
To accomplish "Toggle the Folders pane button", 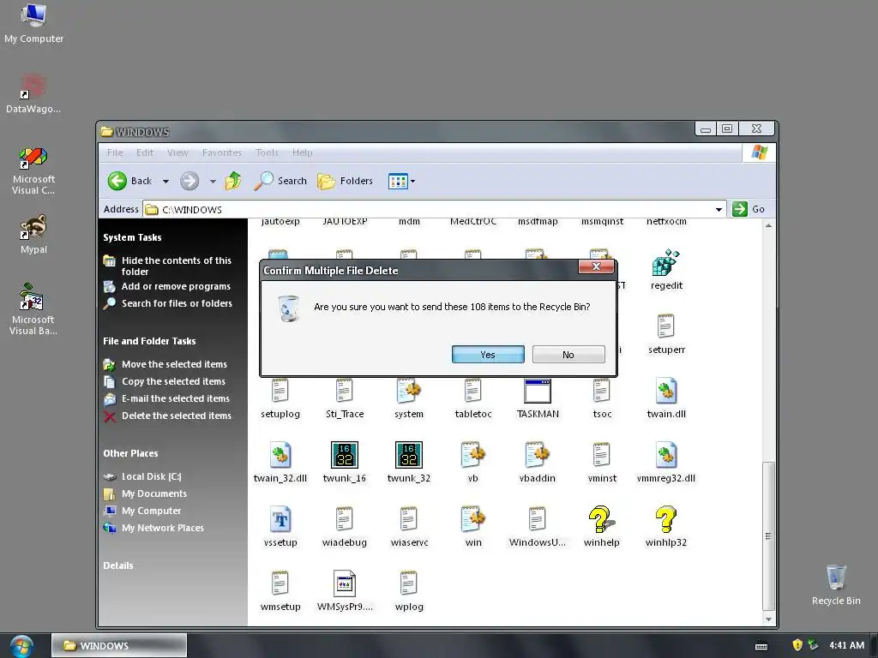I will click(x=345, y=181).
